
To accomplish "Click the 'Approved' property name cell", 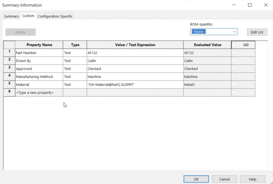I will (x=39, y=69).
